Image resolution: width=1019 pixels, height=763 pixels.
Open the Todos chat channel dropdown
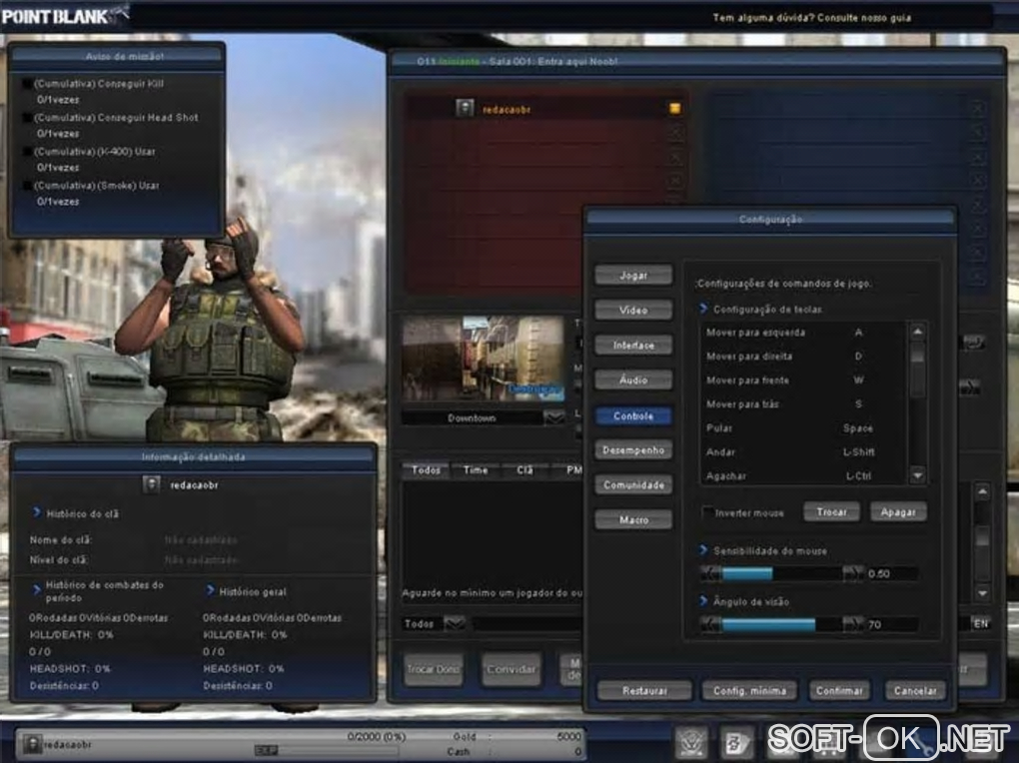(x=455, y=624)
